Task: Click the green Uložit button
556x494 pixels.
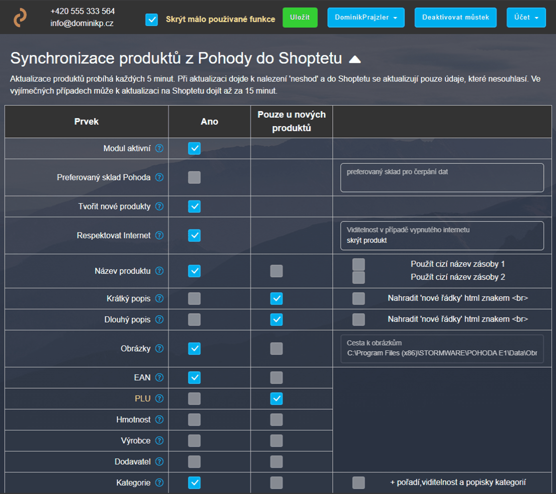Action: (300, 18)
